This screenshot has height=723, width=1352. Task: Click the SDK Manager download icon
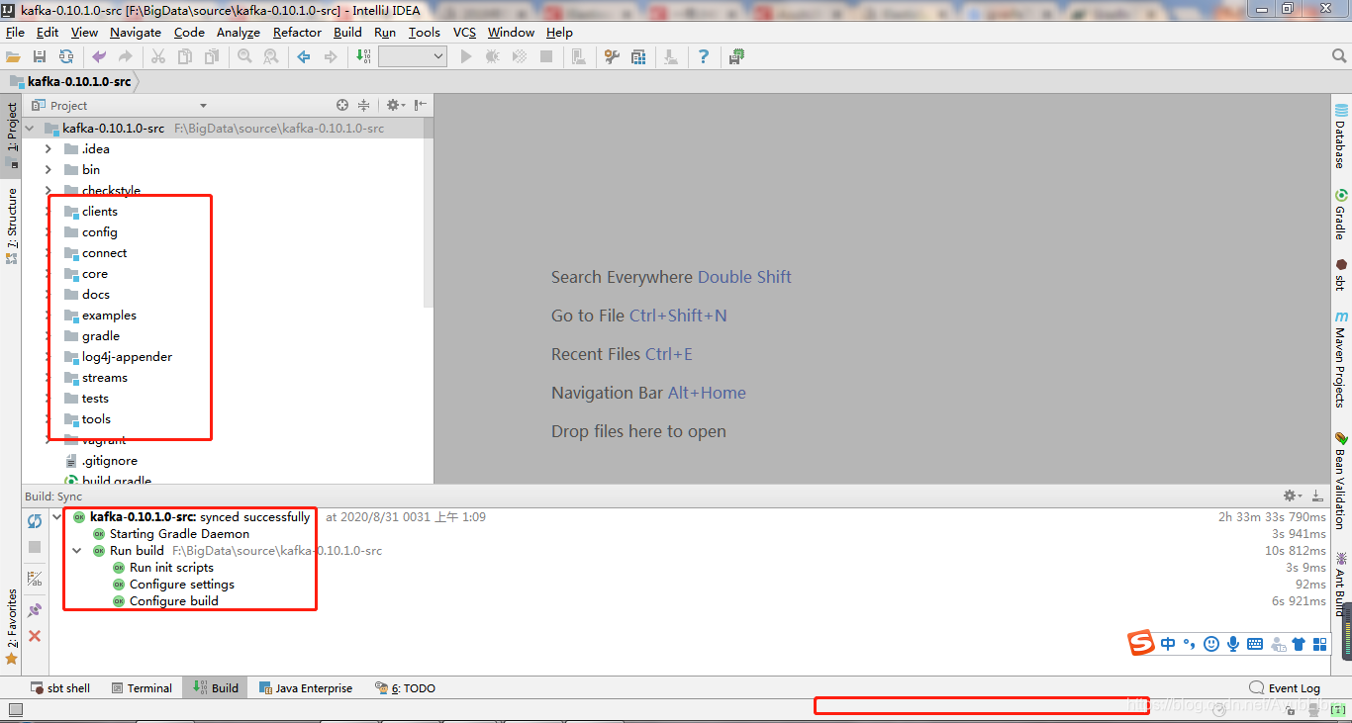[671, 57]
